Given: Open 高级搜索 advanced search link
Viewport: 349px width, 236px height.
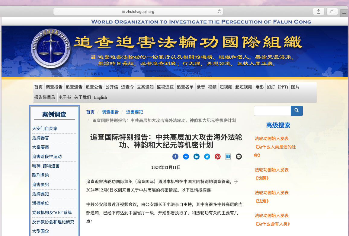Looking at the screenshot, I should (x=278, y=125).
